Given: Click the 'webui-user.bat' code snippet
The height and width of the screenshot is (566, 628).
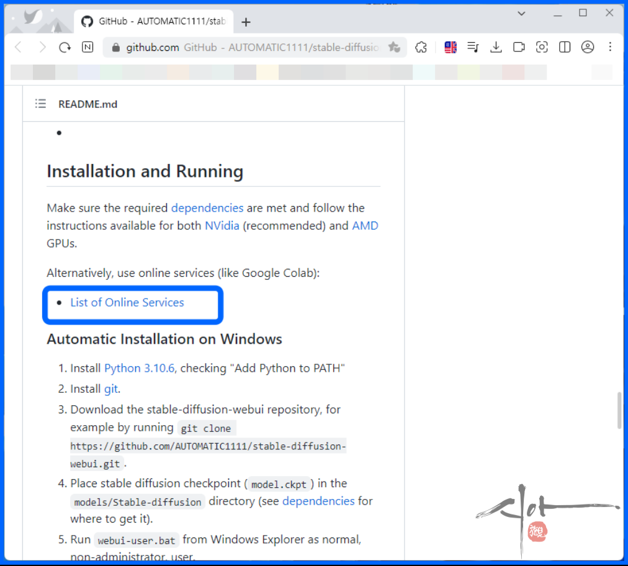Looking at the screenshot, I should coord(137,541).
